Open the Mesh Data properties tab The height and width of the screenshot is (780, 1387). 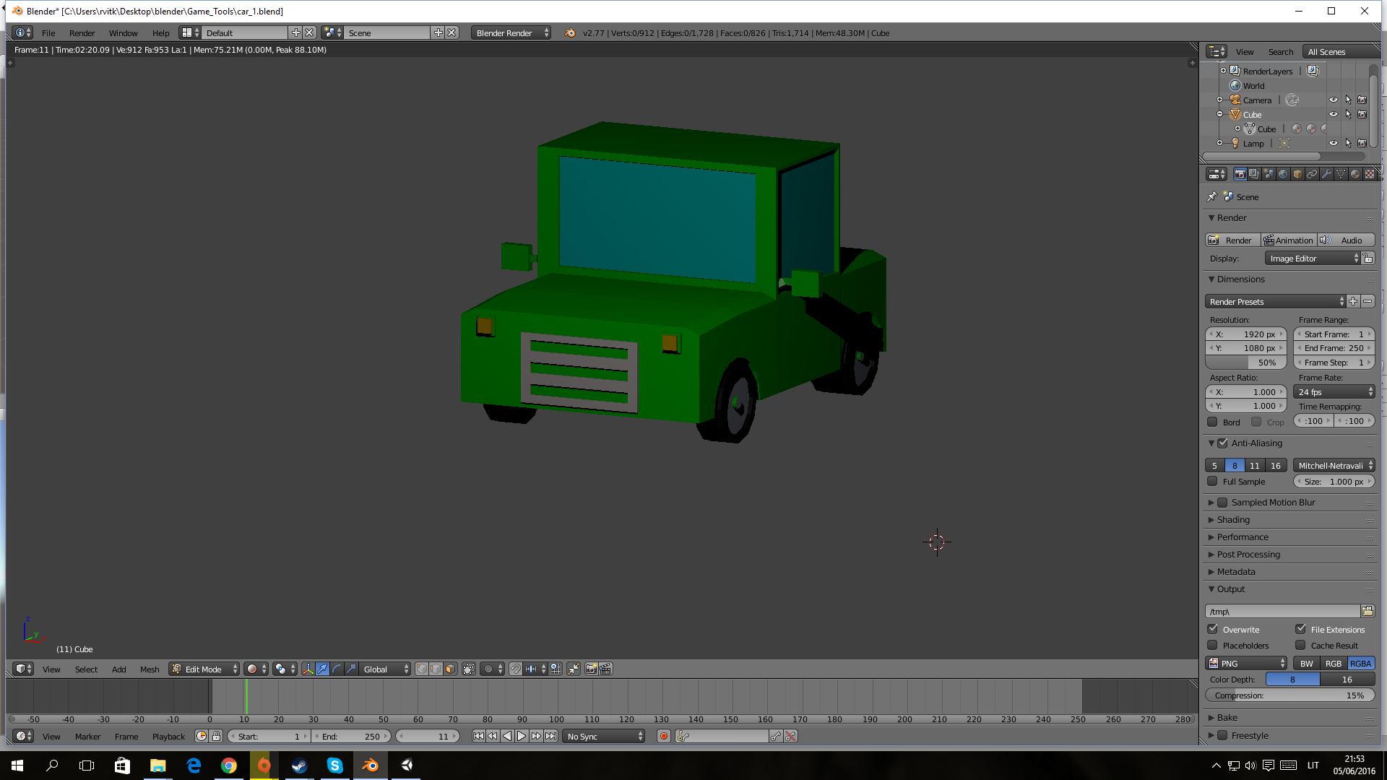click(x=1341, y=174)
